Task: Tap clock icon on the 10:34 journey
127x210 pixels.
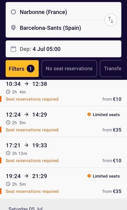Action: (x=8, y=92)
